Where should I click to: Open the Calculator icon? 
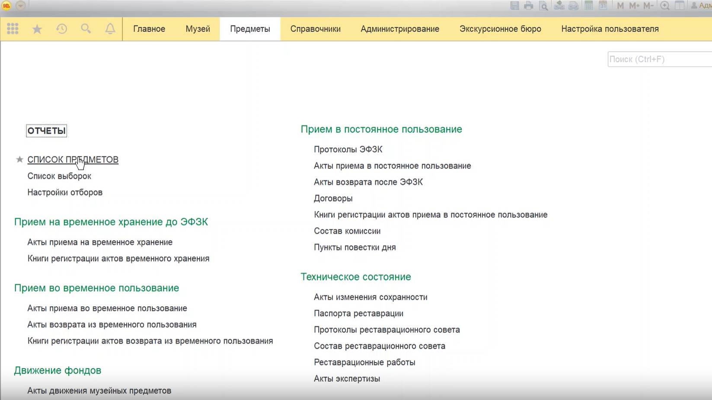[x=589, y=6]
